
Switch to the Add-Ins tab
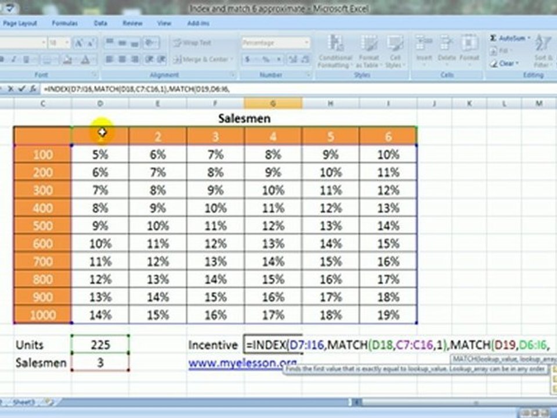[198, 23]
